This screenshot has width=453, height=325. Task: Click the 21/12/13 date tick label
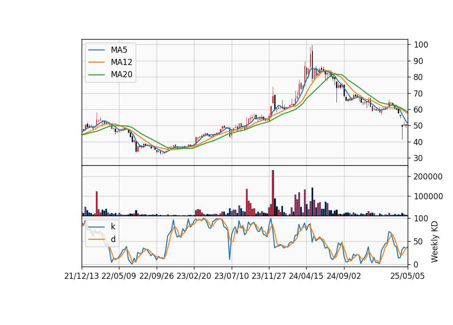click(82, 276)
